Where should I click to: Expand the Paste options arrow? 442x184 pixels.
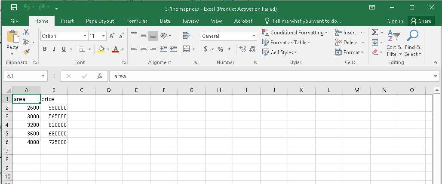12,54
